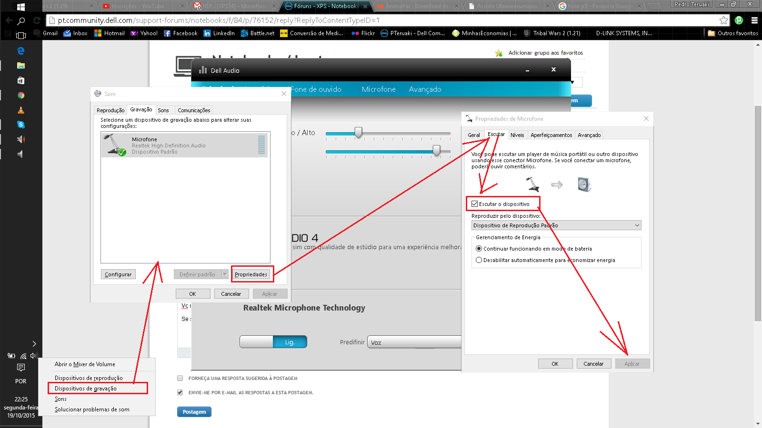Click the Configurar button in Som
The image size is (762, 428).
[x=118, y=274]
